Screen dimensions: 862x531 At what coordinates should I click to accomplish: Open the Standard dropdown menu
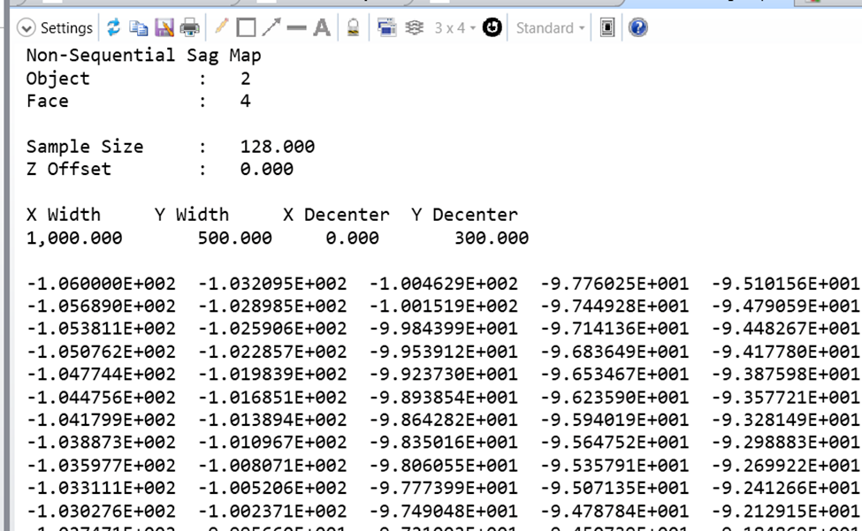pyautogui.click(x=550, y=28)
